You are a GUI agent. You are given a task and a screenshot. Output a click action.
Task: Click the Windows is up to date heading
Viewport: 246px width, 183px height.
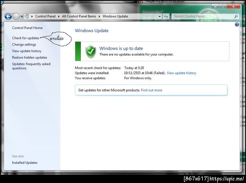(121, 48)
